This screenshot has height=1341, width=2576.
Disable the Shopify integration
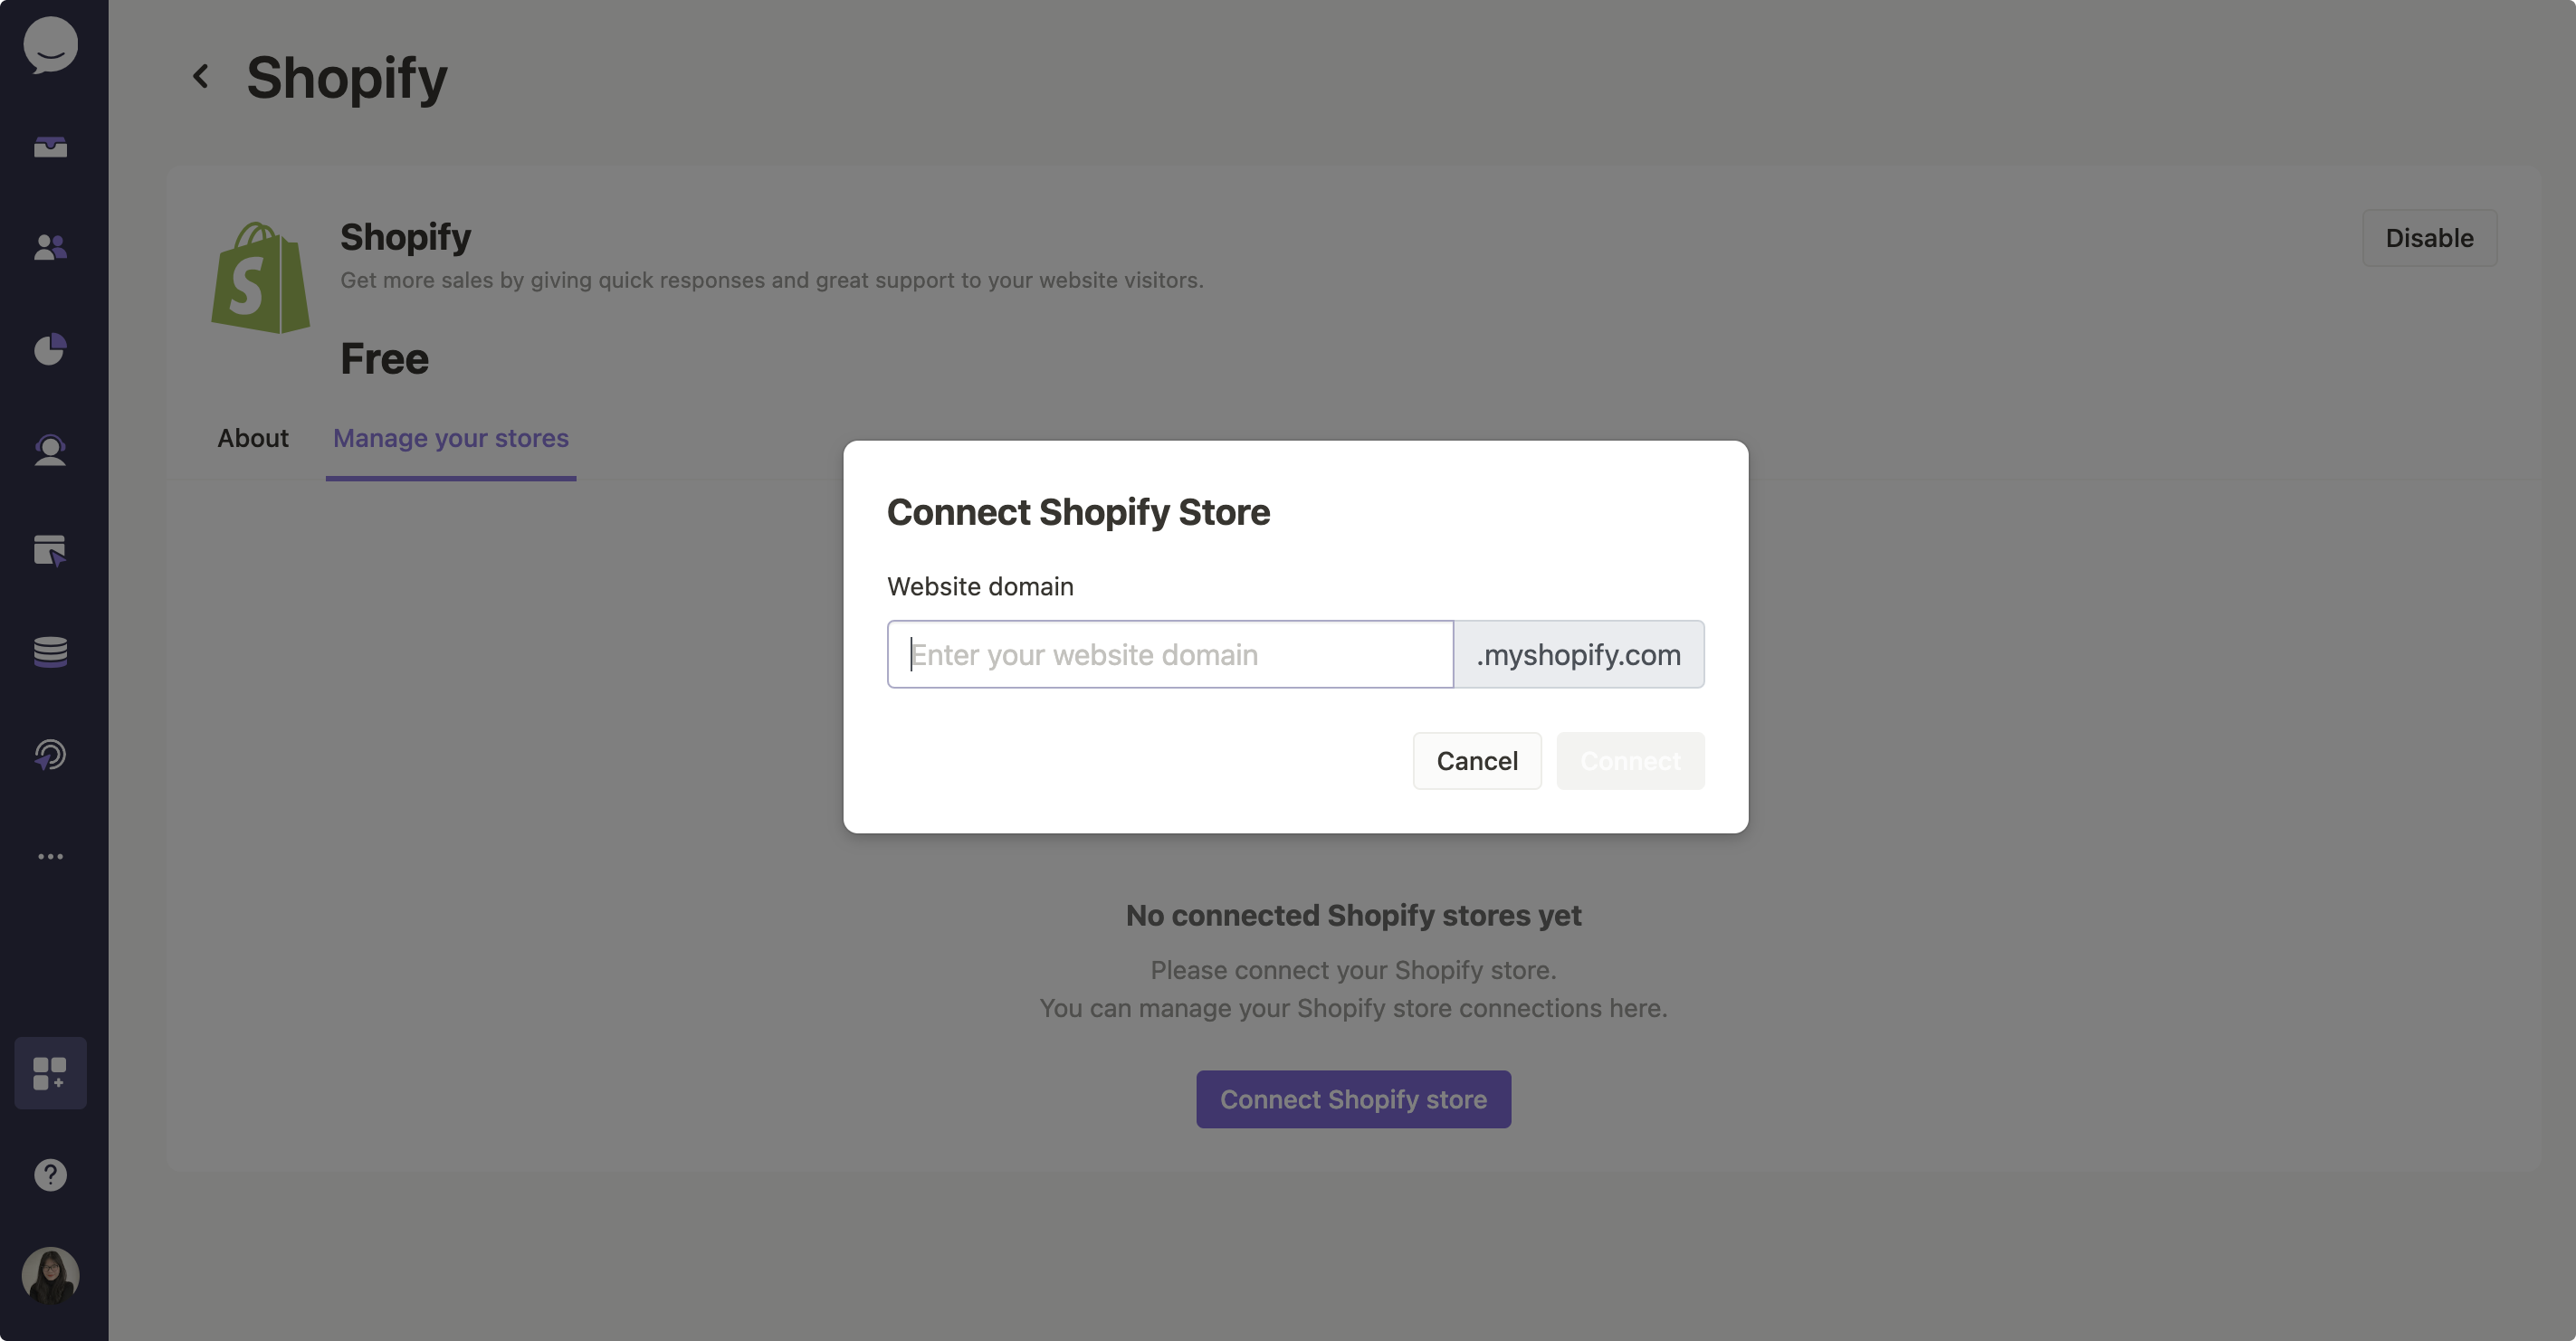(x=2429, y=238)
